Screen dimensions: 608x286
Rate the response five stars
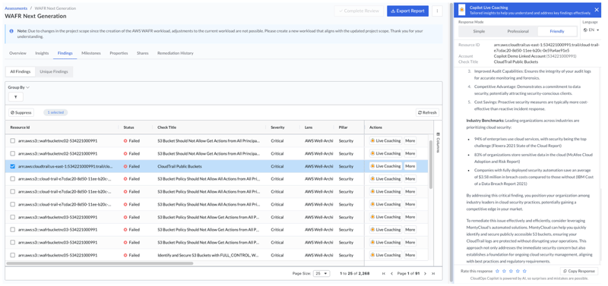pyautogui.click(x=524, y=271)
